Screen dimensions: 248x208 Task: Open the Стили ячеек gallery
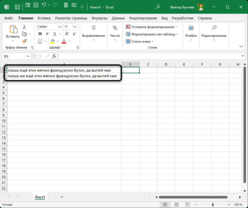click(x=140, y=42)
